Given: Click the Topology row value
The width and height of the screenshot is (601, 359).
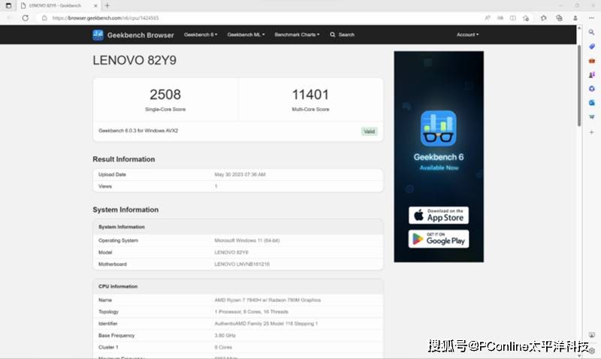Looking at the screenshot, I should click(252, 312).
